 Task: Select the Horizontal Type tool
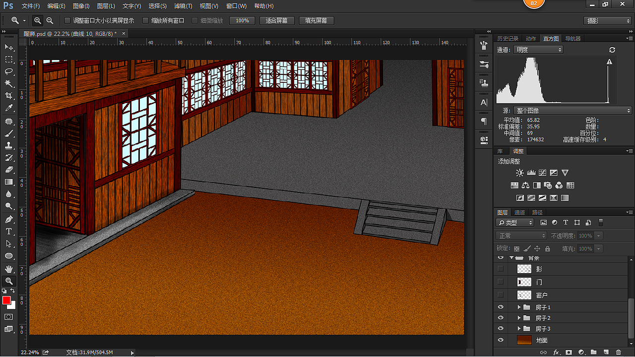(x=9, y=232)
